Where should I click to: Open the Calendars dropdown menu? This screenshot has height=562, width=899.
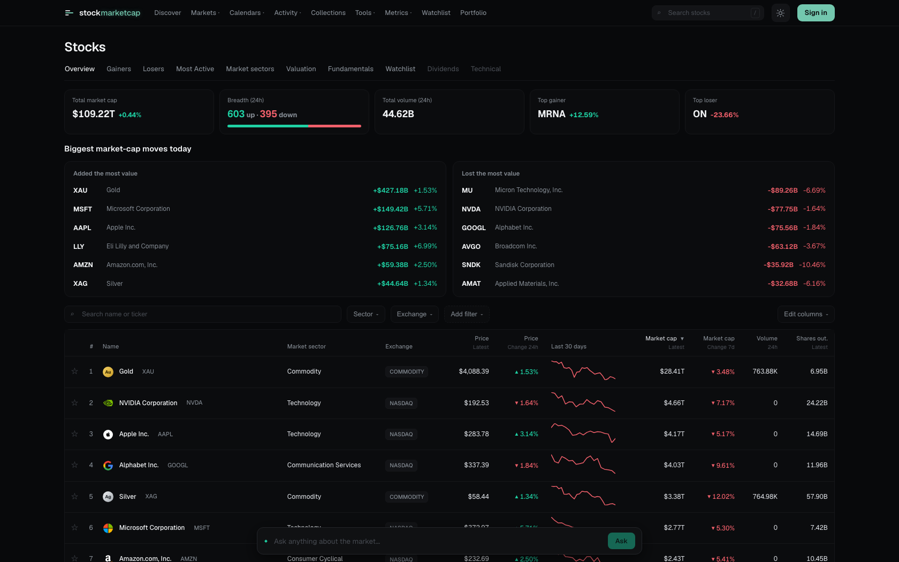pos(247,13)
